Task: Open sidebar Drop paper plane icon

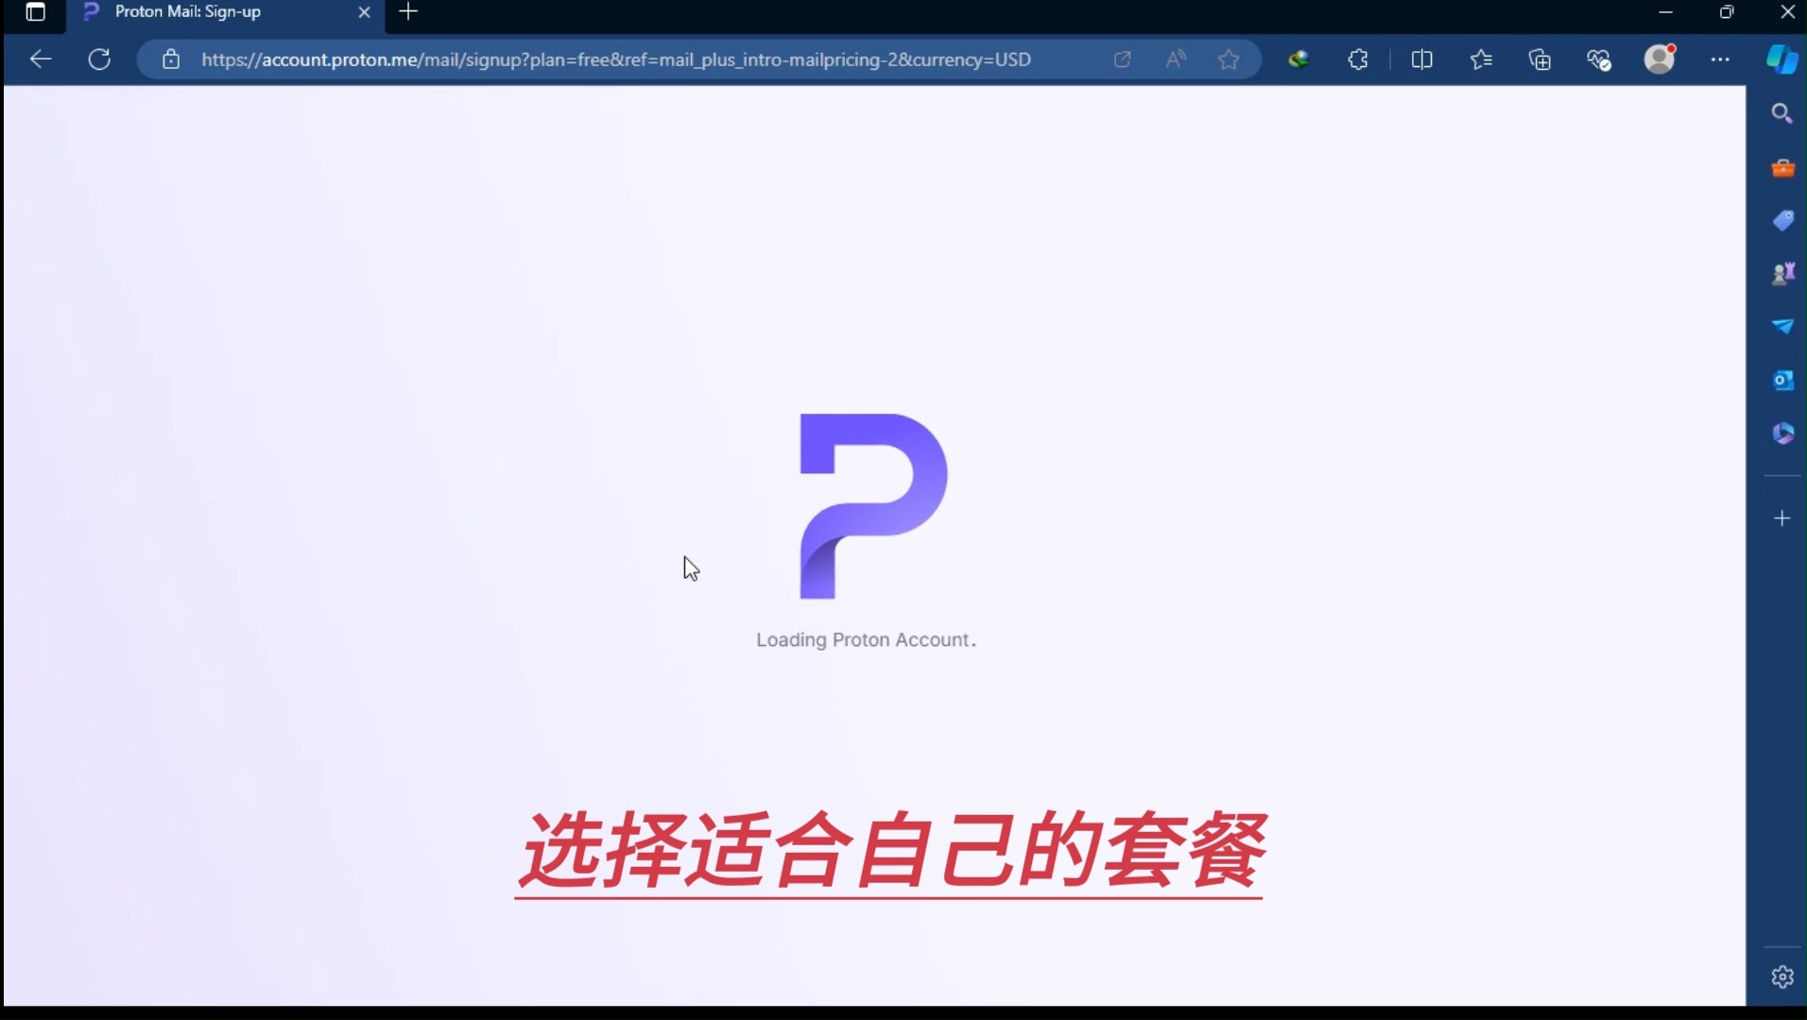Action: pos(1782,326)
